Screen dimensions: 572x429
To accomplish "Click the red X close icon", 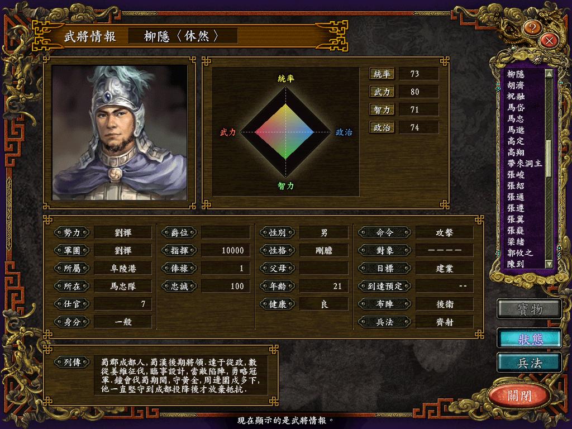I will 549,40.
